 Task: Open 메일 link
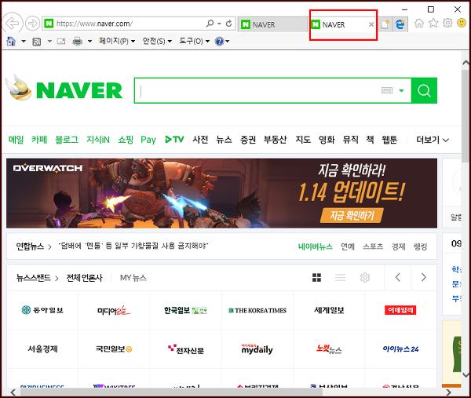[16, 140]
